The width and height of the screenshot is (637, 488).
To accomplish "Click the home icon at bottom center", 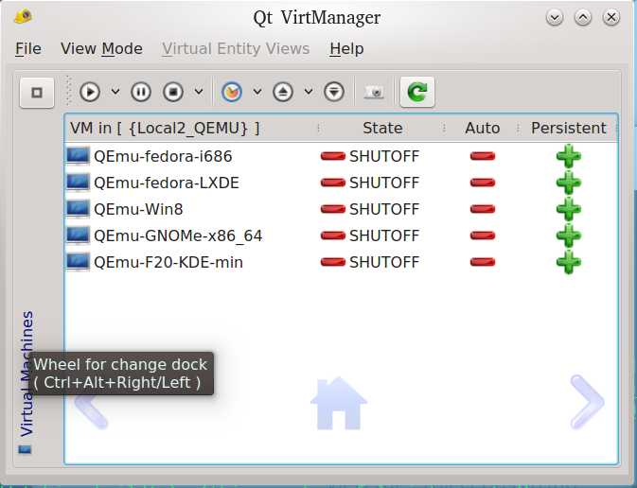I will pyautogui.click(x=339, y=403).
